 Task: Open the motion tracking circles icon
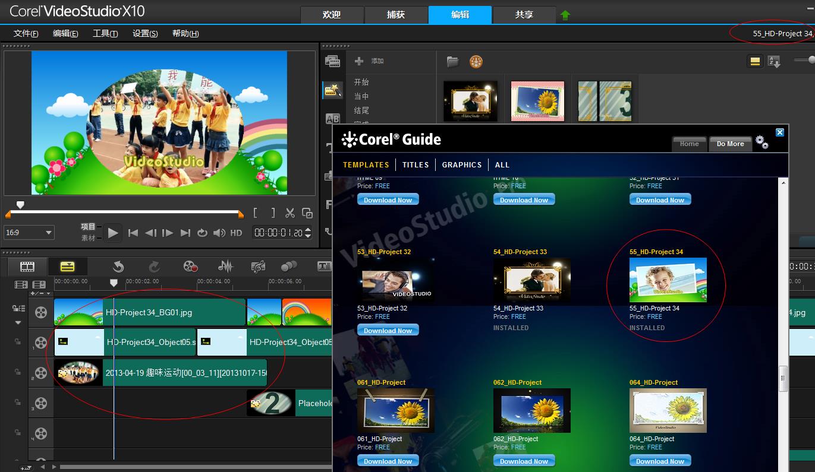[289, 267]
